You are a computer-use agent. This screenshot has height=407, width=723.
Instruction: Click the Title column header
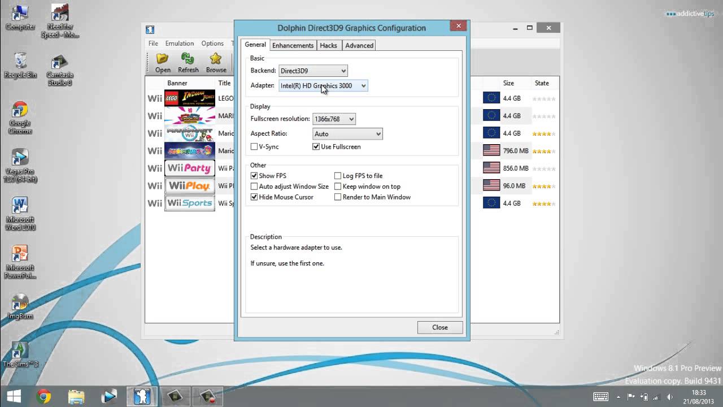click(224, 83)
